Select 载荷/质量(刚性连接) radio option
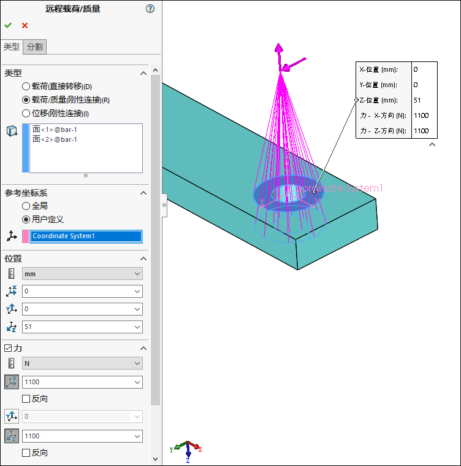This screenshot has width=461, height=466. 26,100
